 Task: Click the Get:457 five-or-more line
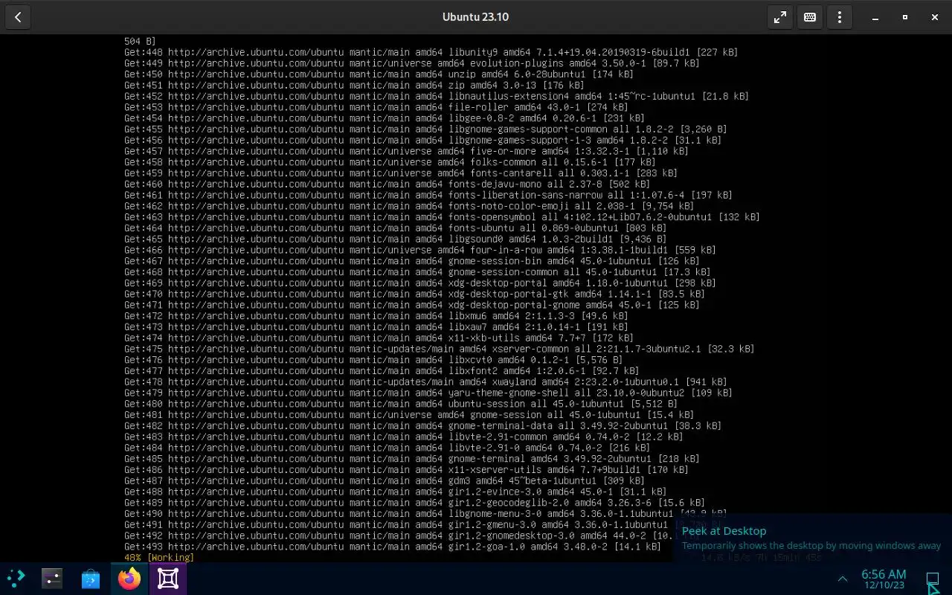point(407,151)
